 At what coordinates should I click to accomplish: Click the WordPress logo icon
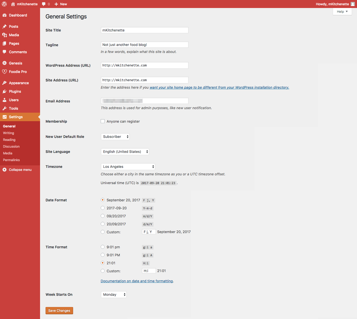coord(4,4)
